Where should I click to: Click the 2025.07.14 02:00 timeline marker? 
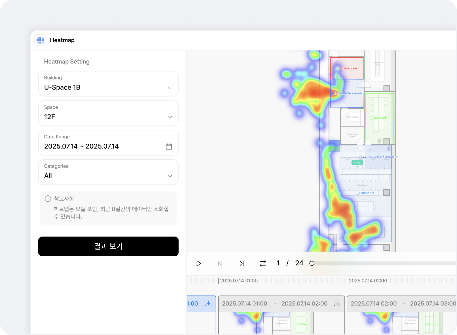coord(368,281)
